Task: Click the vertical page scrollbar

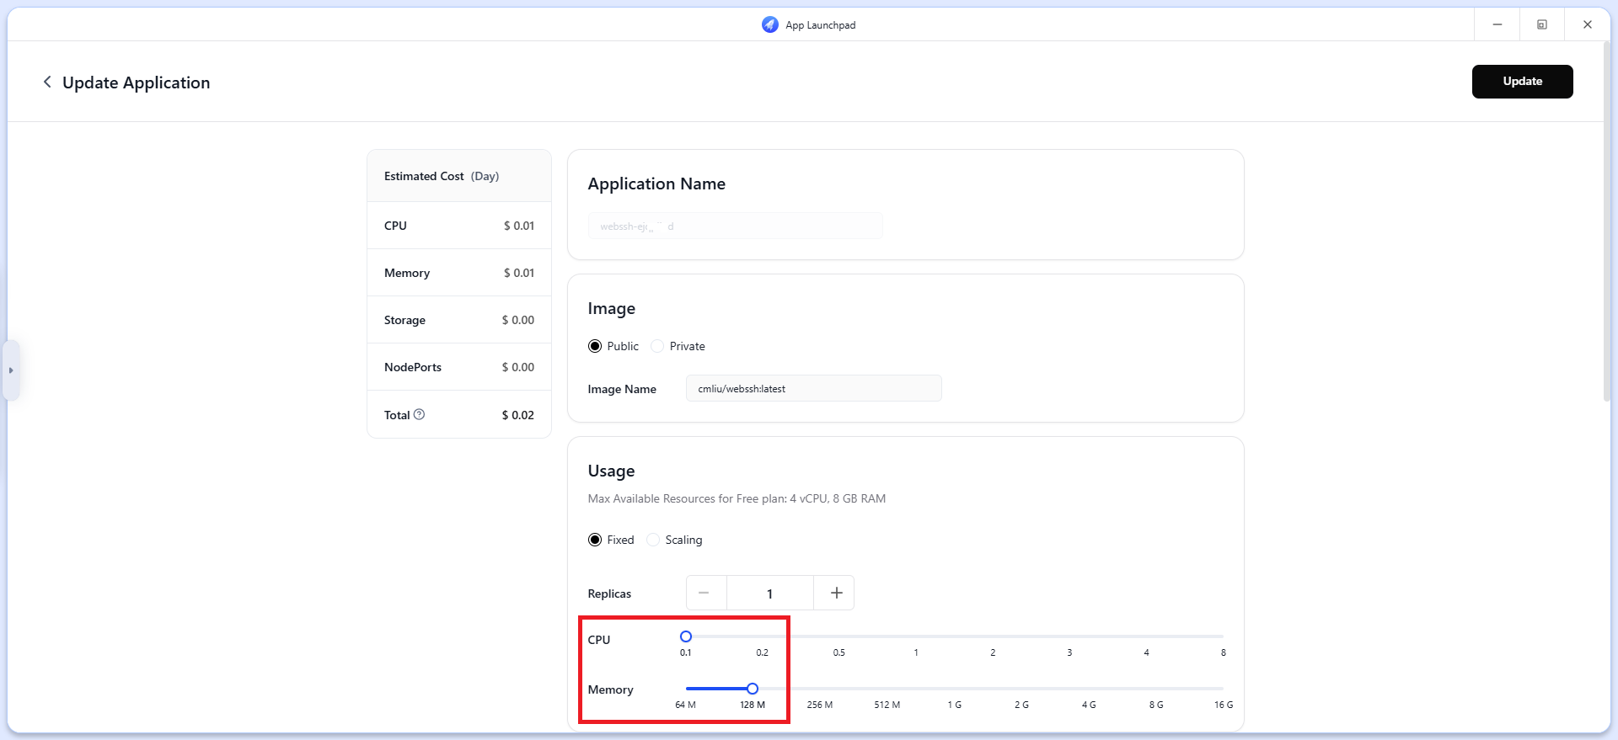Action: (x=1605, y=253)
